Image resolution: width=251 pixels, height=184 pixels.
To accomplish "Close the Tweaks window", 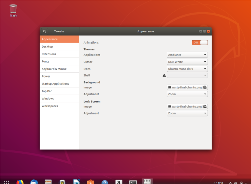I will point(209,31).
